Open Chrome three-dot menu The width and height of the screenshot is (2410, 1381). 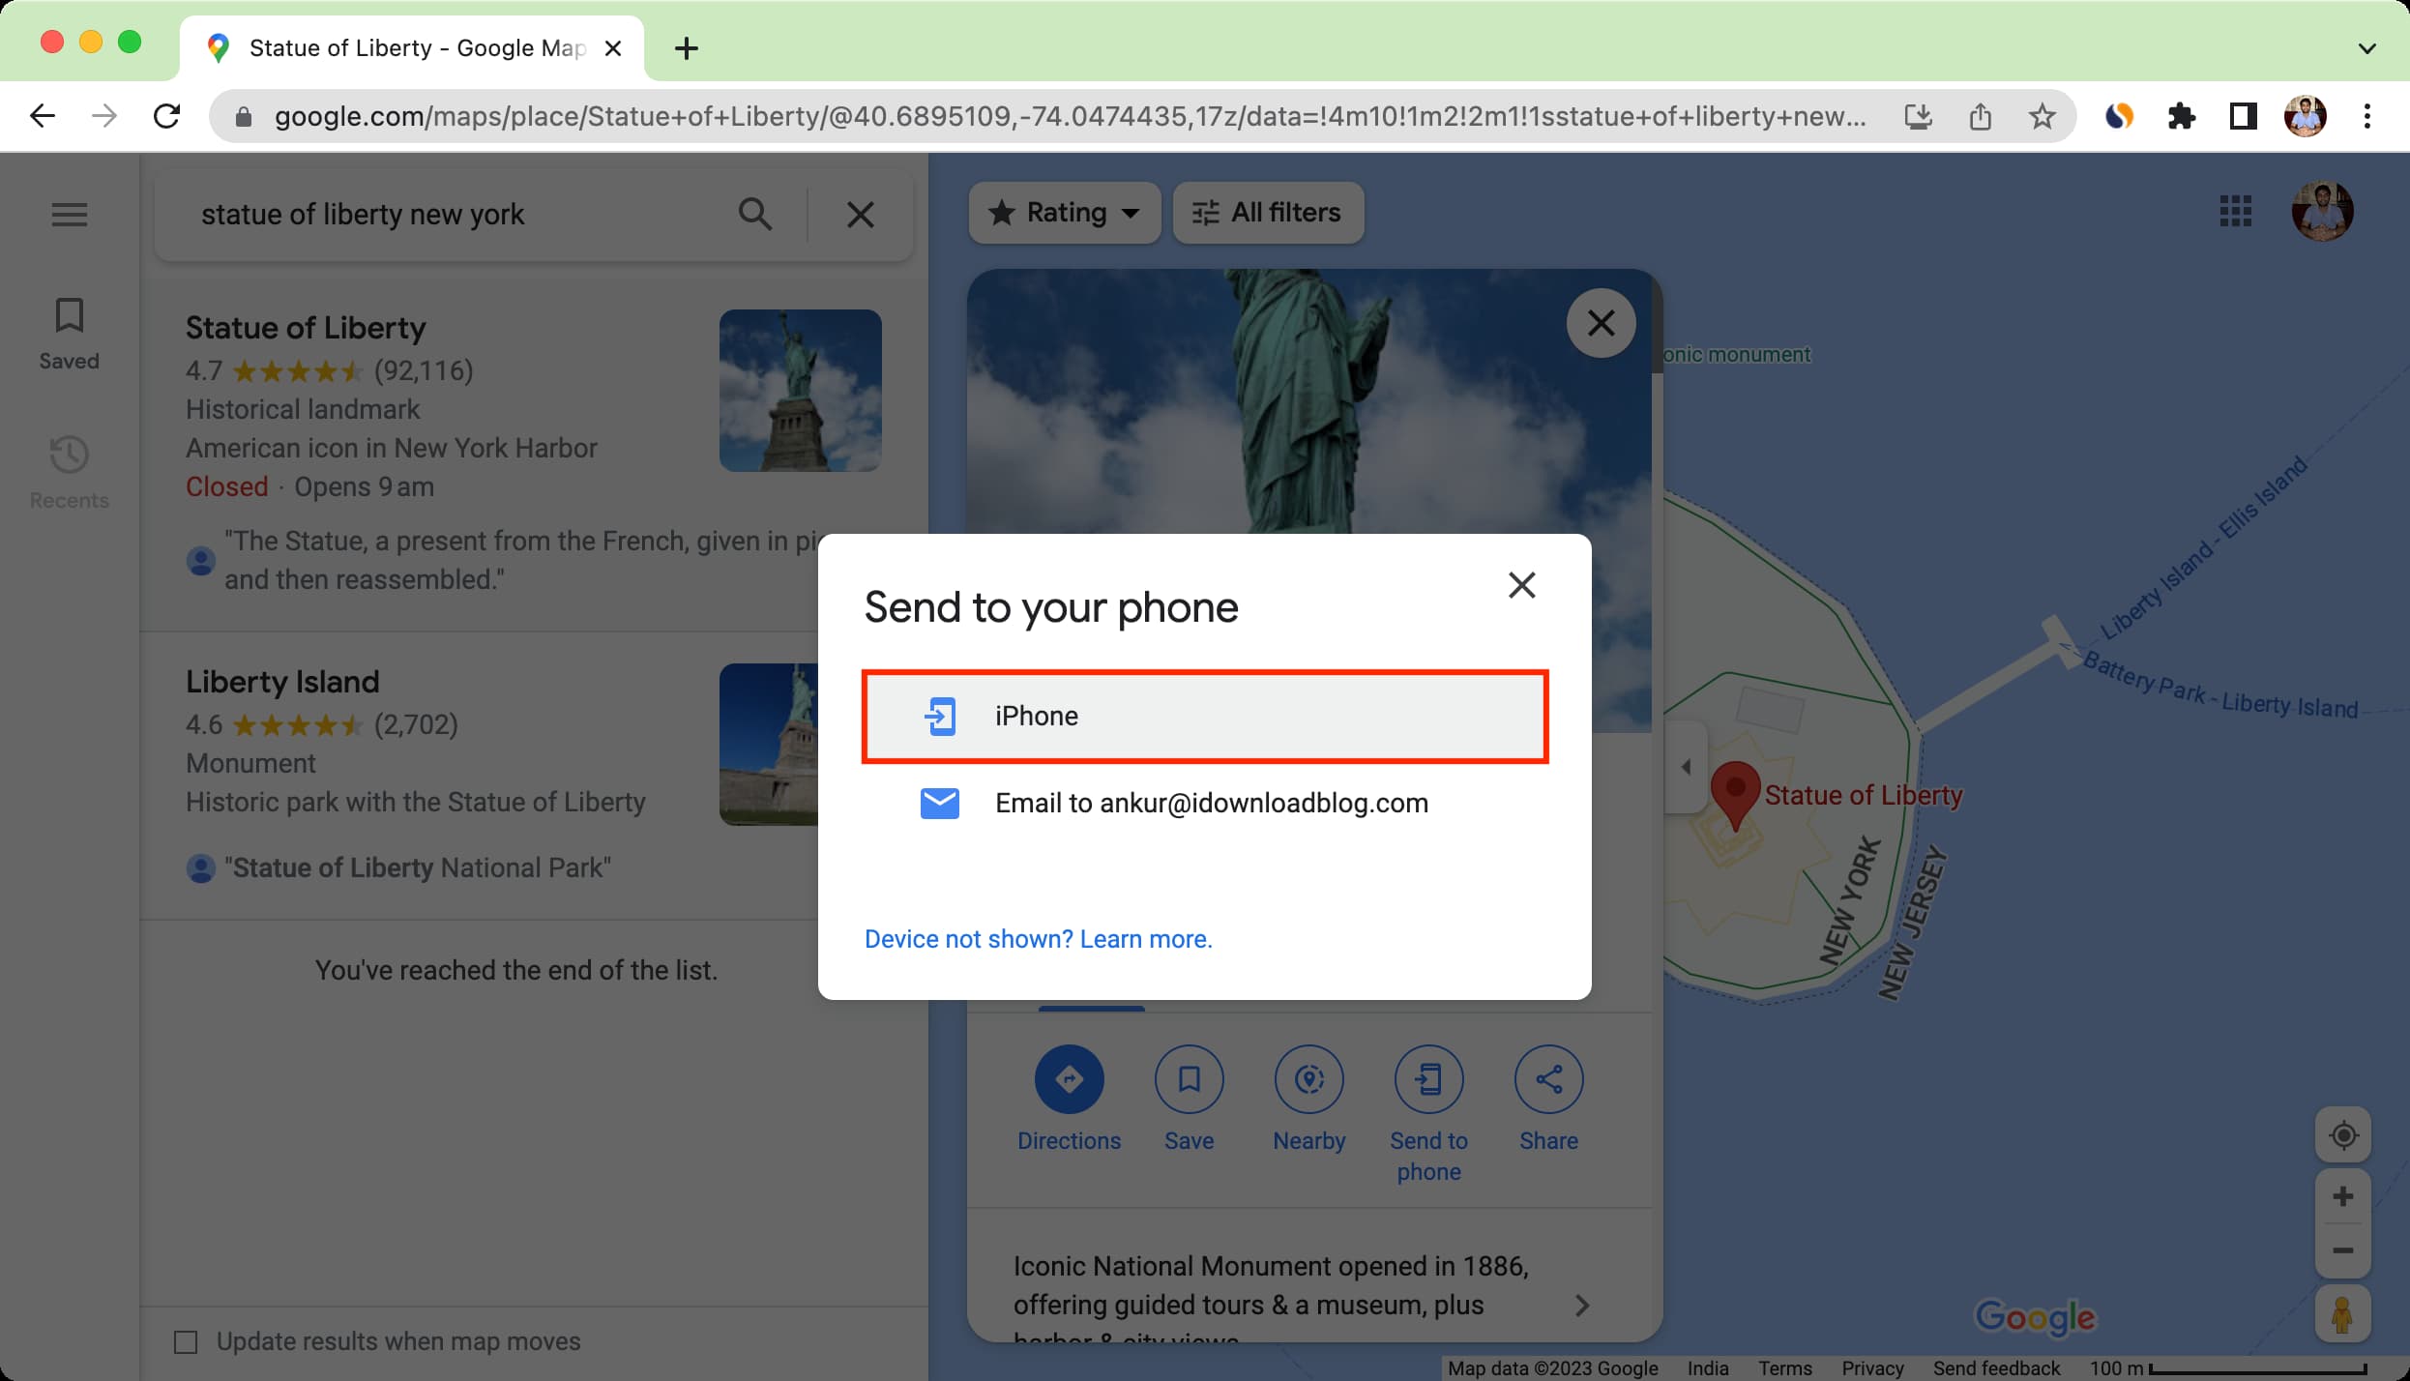(x=2366, y=117)
